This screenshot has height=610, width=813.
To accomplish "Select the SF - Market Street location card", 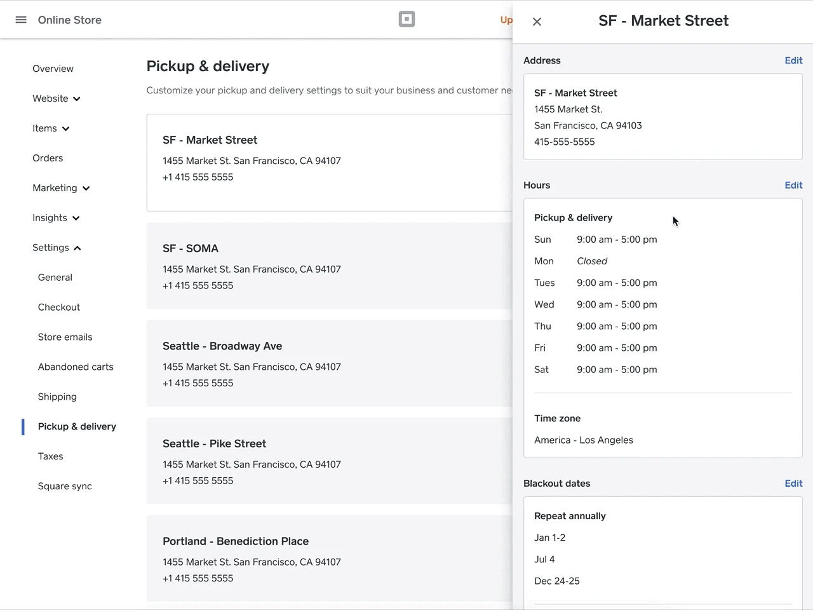I will (x=330, y=163).
